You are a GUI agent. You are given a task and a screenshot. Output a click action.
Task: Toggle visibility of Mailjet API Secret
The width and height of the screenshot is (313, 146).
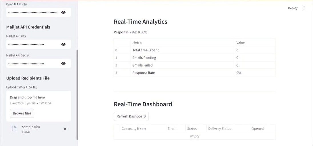[x=63, y=63]
